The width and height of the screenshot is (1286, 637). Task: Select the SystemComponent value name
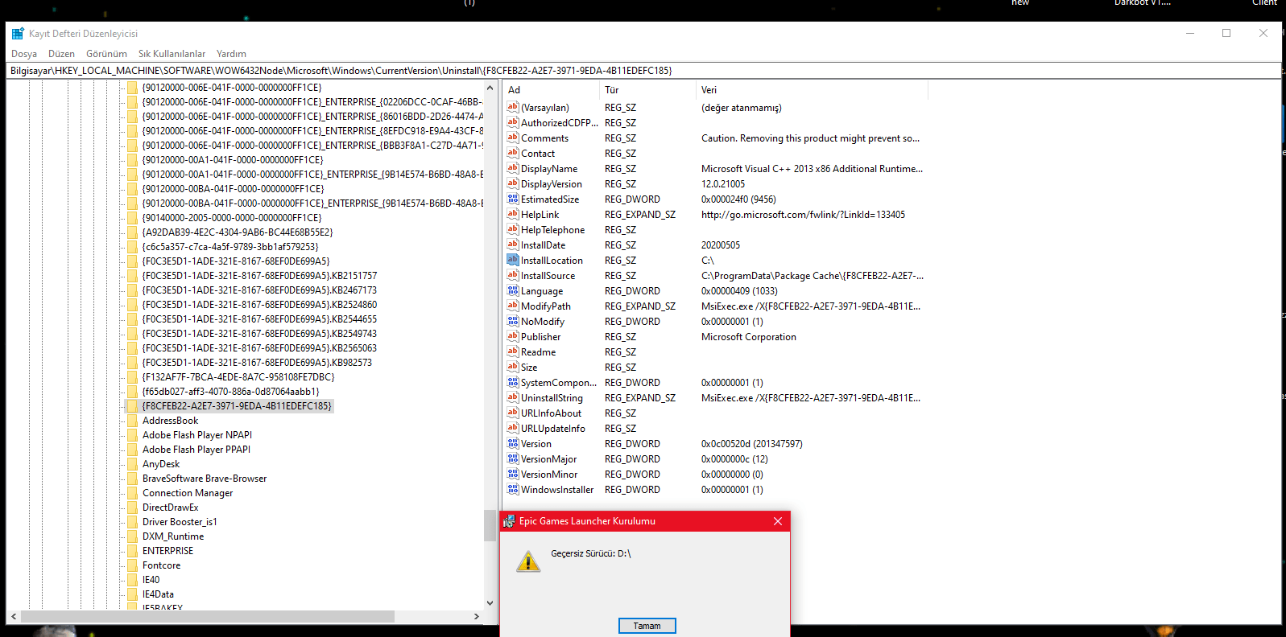tap(559, 383)
